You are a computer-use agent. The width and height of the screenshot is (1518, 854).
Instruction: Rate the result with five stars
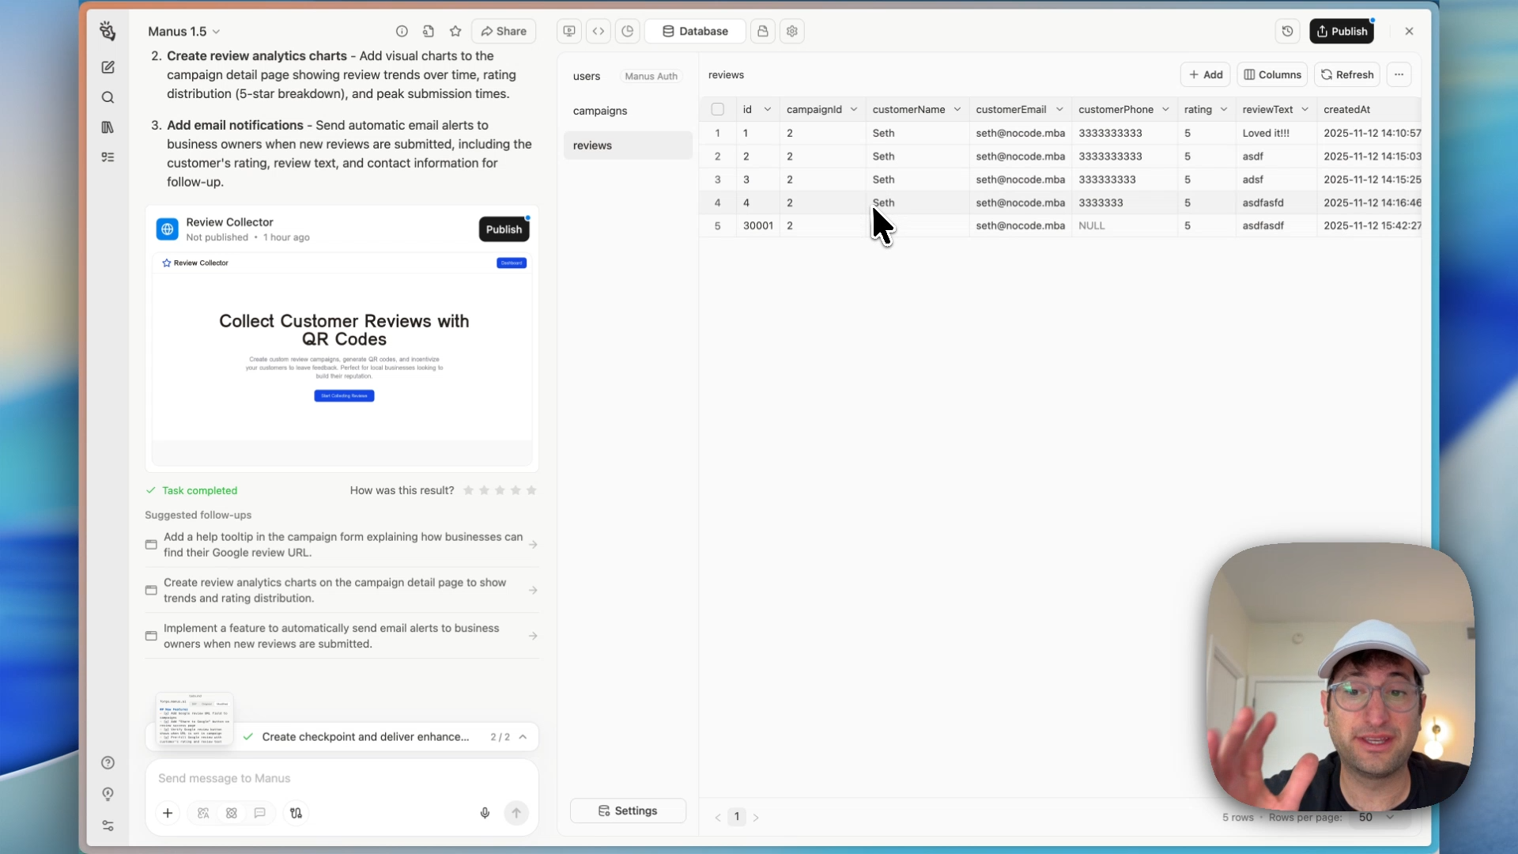coord(531,490)
